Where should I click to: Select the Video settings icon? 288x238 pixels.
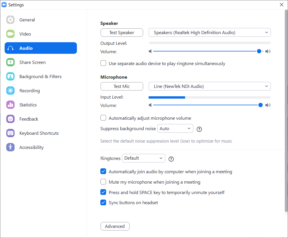coord(10,34)
